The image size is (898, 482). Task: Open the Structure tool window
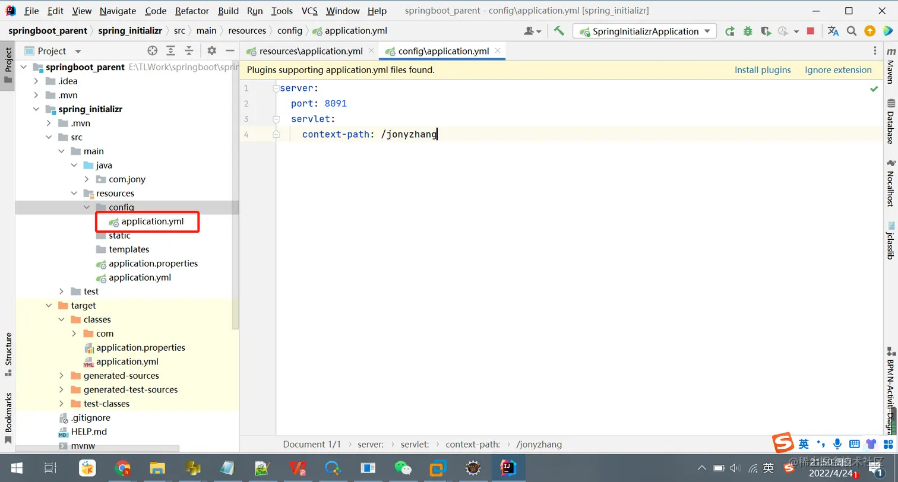tap(8, 354)
